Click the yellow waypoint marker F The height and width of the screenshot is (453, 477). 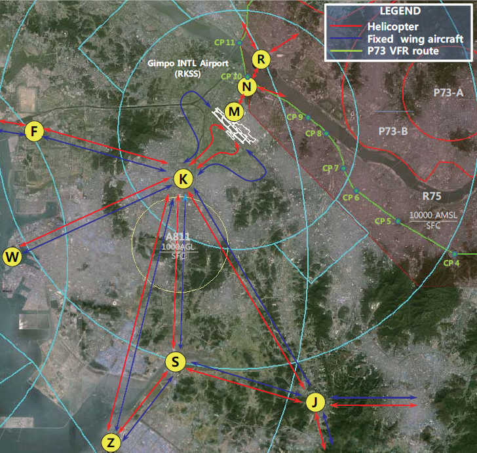click(x=34, y=132)
